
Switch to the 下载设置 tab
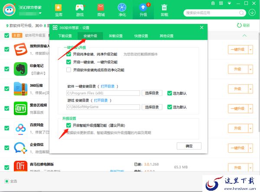pyautogui.click(x=65, y=36)
